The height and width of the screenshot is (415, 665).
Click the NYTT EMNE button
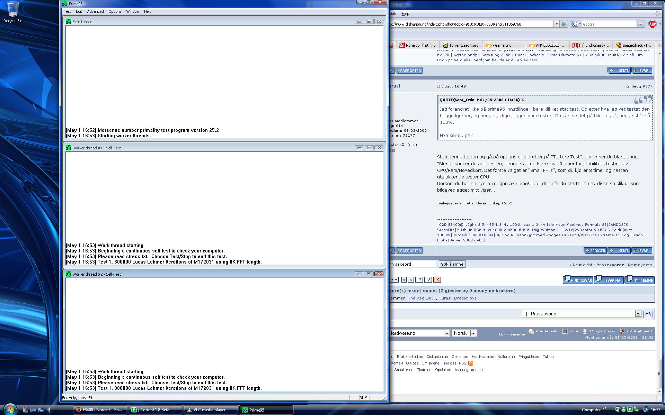click(639, 280)
